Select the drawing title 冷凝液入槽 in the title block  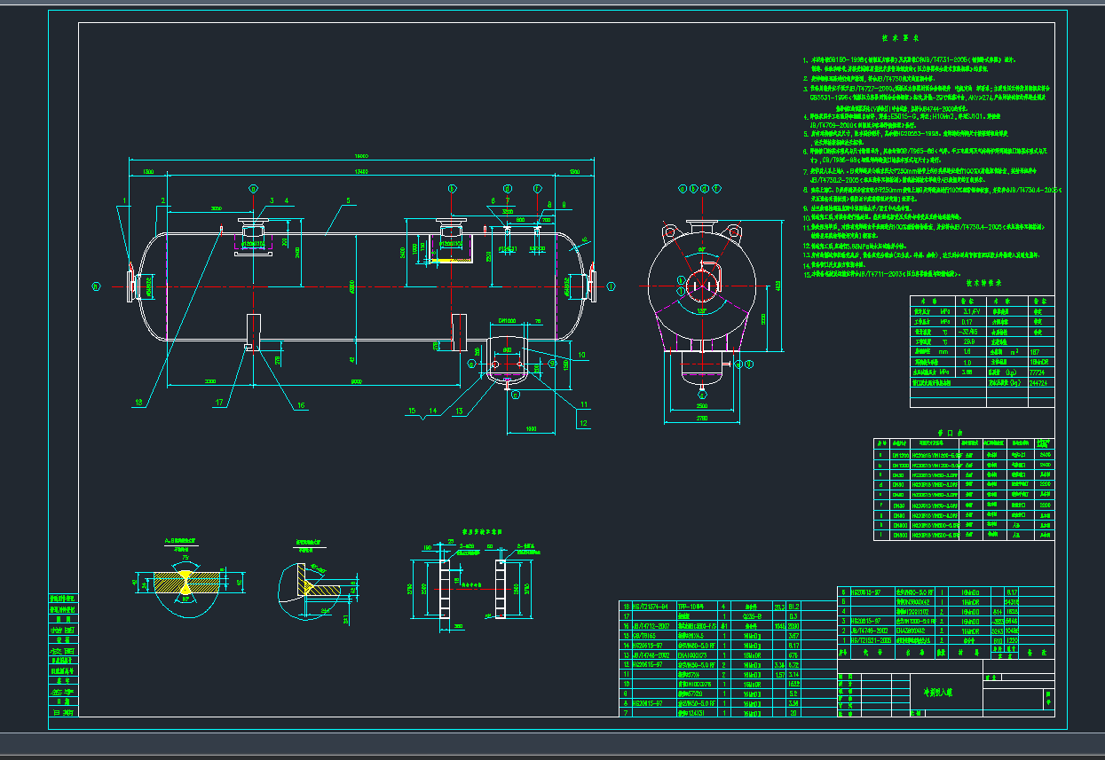(940, 692)
